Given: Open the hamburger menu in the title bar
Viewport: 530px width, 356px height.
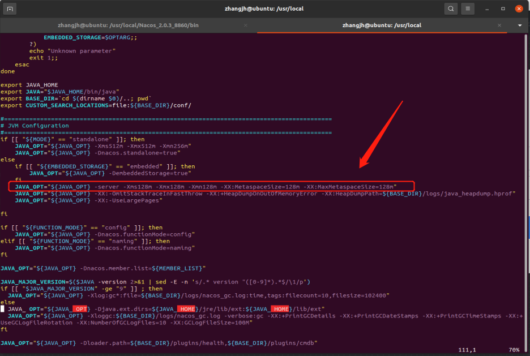Looking at the screenshot, I should point(468,9).
